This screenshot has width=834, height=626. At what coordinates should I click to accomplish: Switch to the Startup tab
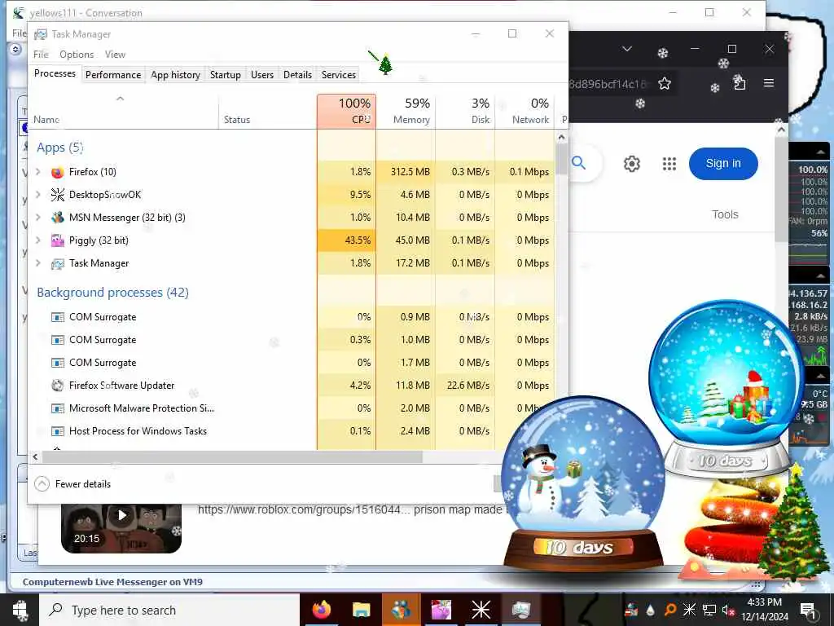coord(226,75)
